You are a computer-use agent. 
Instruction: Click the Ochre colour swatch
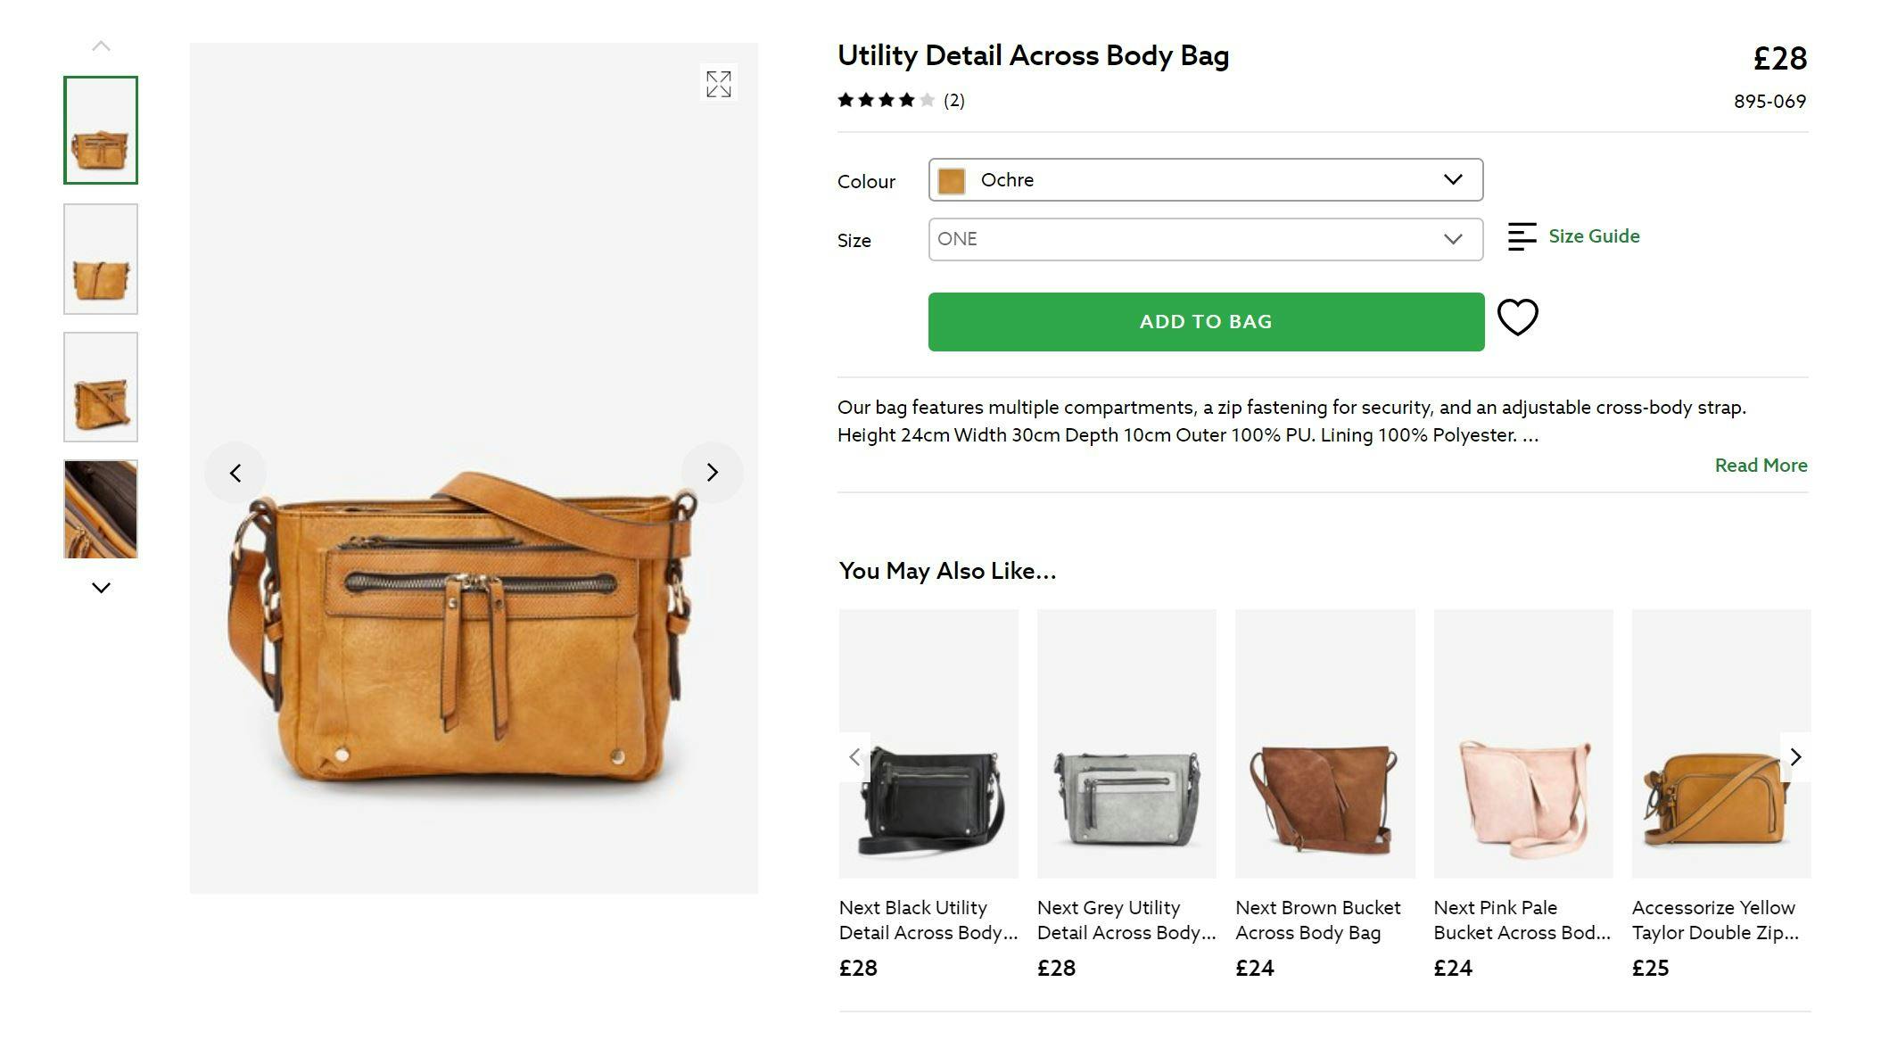(952, 181)
